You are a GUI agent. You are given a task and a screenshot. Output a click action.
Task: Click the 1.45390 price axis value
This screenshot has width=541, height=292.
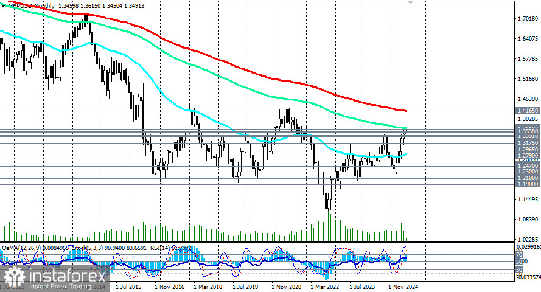pos(528,99)
